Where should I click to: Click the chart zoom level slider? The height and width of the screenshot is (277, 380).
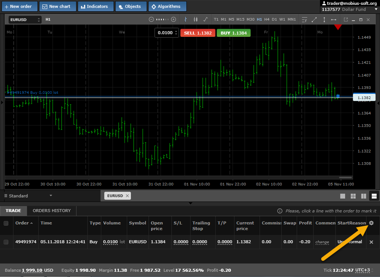click(163, 19)
